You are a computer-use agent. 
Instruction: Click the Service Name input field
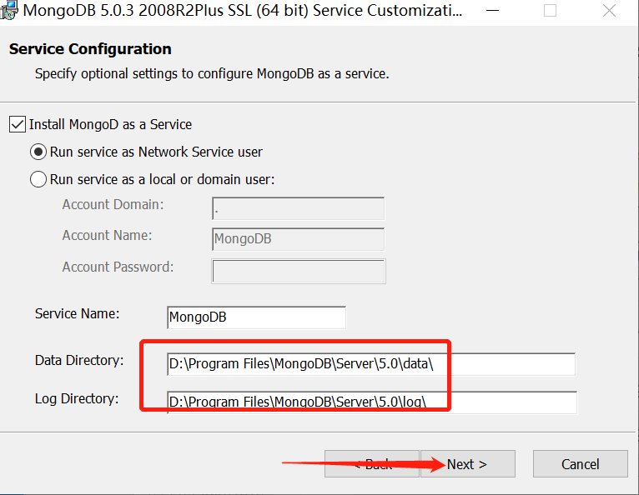point(257,317)
